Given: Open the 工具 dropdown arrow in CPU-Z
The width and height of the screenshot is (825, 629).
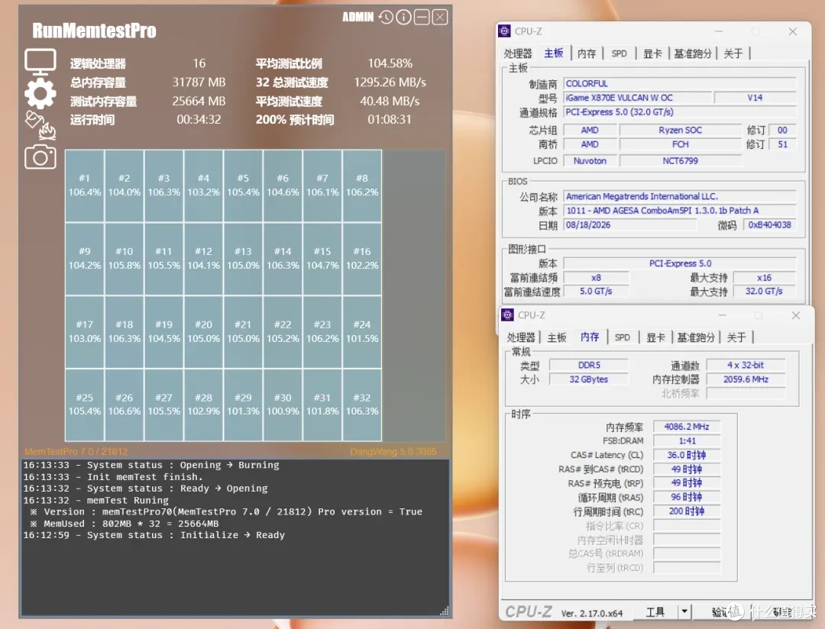Looking at the screenshot, I should (x=684, y=611).
